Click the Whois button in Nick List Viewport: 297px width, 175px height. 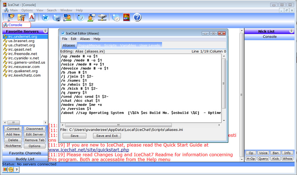pos(287,158)
